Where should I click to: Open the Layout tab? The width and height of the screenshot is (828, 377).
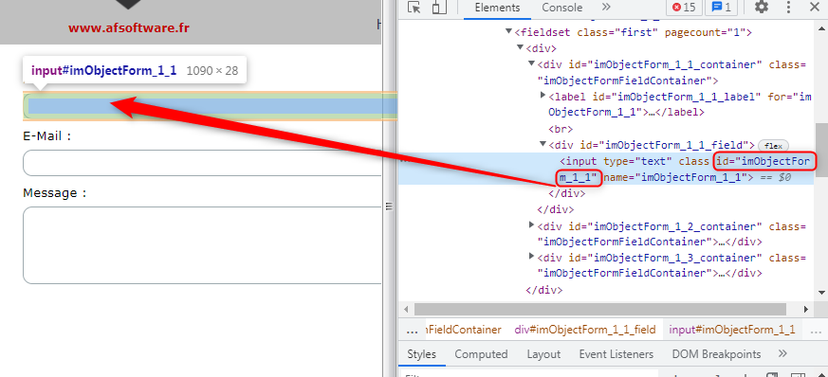[x=543, y=354]
